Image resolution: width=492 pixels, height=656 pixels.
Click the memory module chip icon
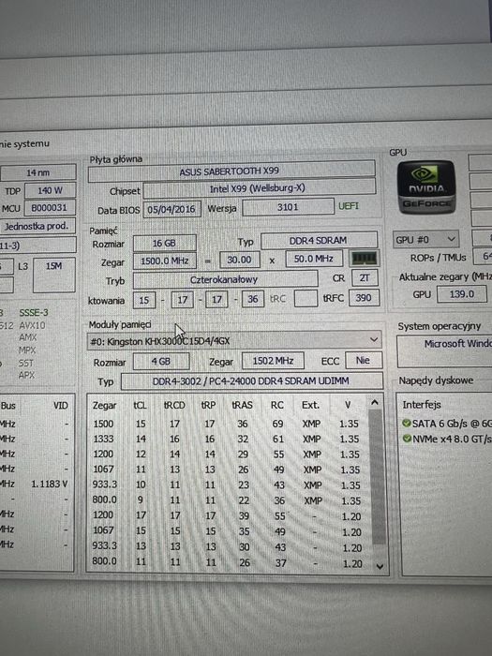pos(364,258)
